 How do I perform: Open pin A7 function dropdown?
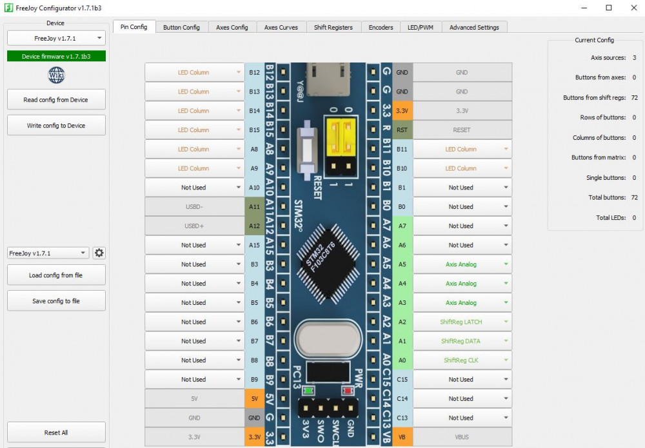coord(462,226)
